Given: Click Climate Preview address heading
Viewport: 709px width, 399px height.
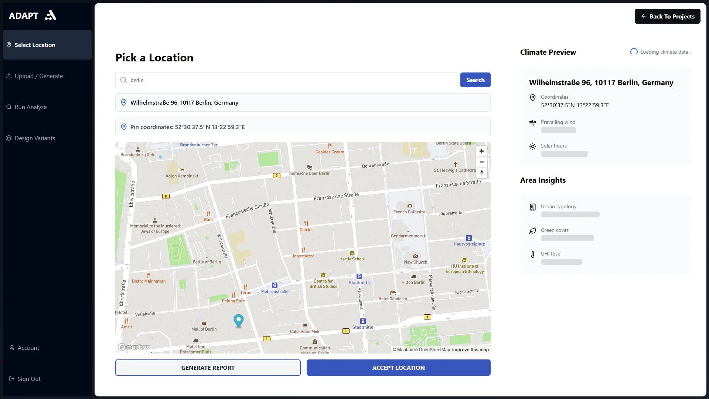Looking at the screenshot, I should pos(601,82).
